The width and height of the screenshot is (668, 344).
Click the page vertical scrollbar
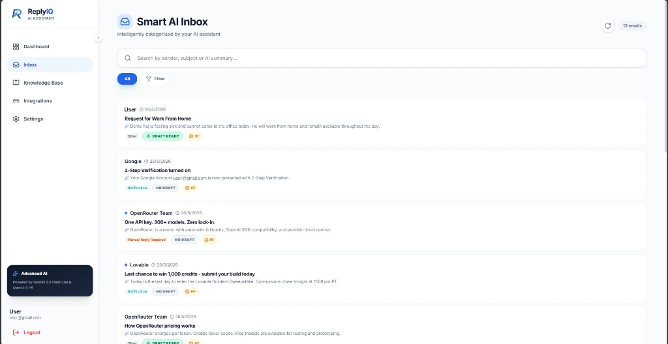click(x=666, y=77)
